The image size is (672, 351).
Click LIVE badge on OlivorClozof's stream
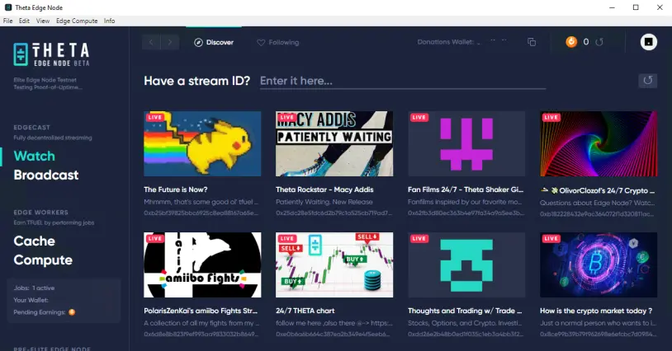tap(551, 117)
